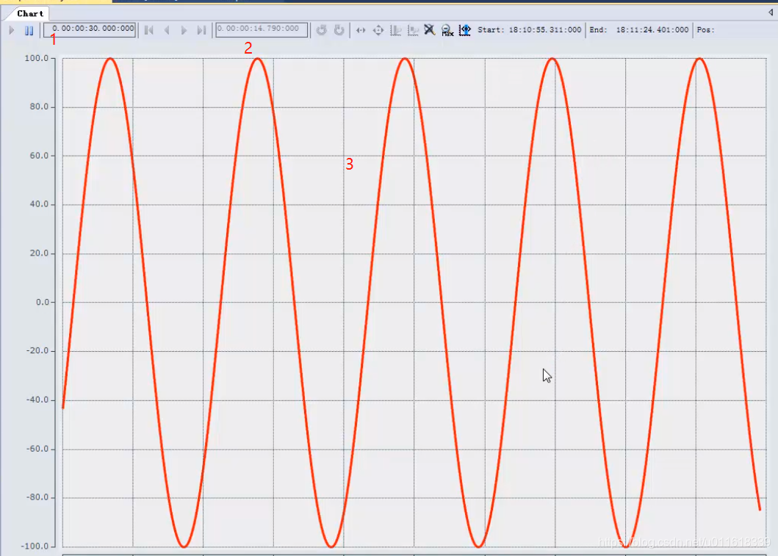Image resolution: width=778 pixels, height=556 pixels.
Task: Activate the pan move tool
Action: (378, 30)
